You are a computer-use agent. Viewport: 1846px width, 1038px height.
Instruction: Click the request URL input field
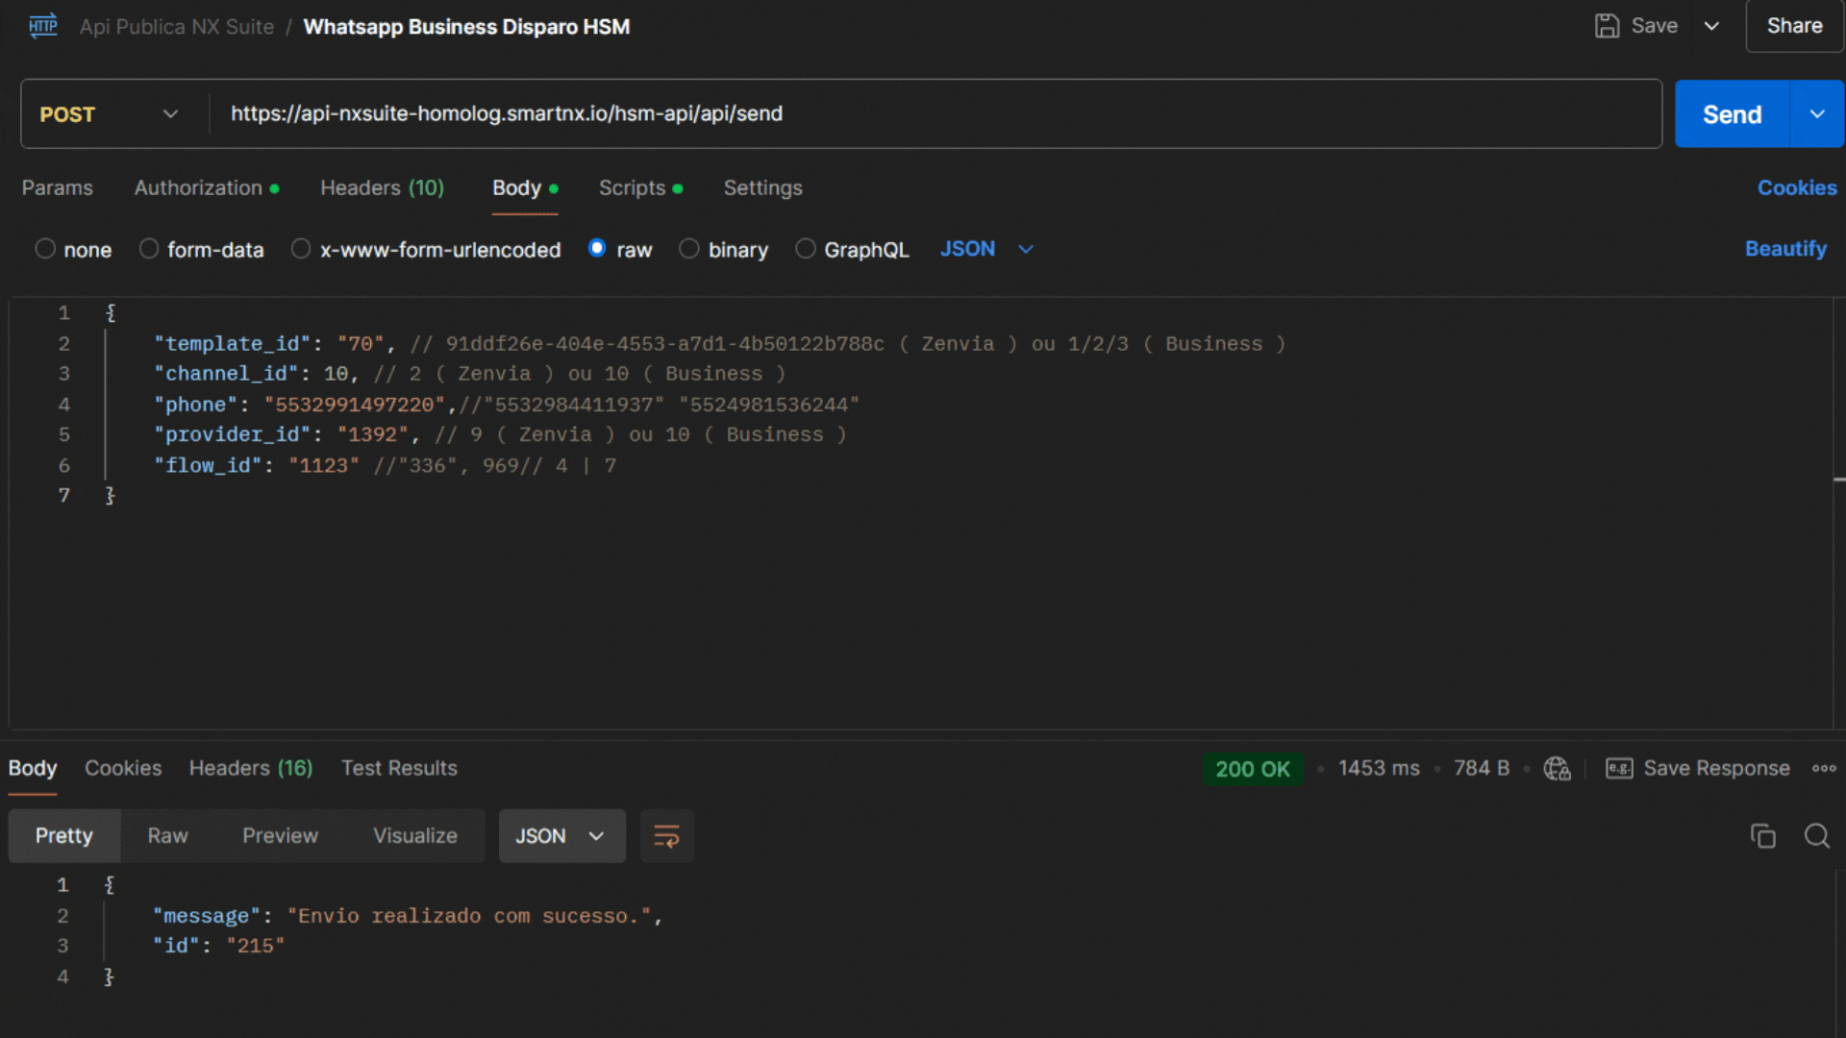click(x=937, y=113)
